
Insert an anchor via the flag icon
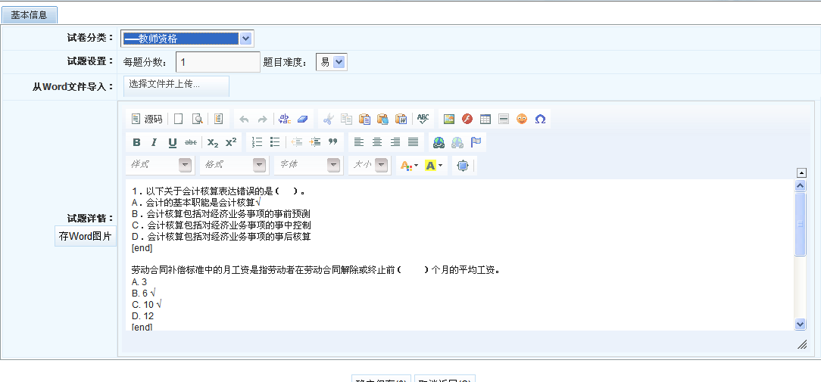[x=476, y=142]
